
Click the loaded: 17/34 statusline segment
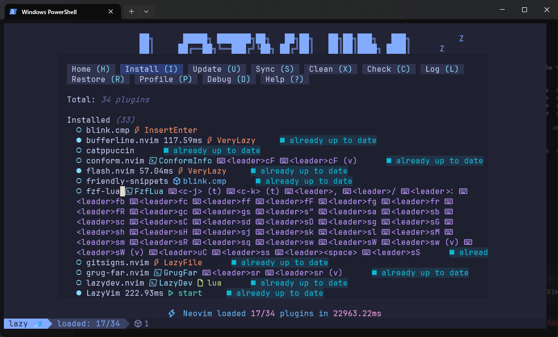click(x=88, y=323)
